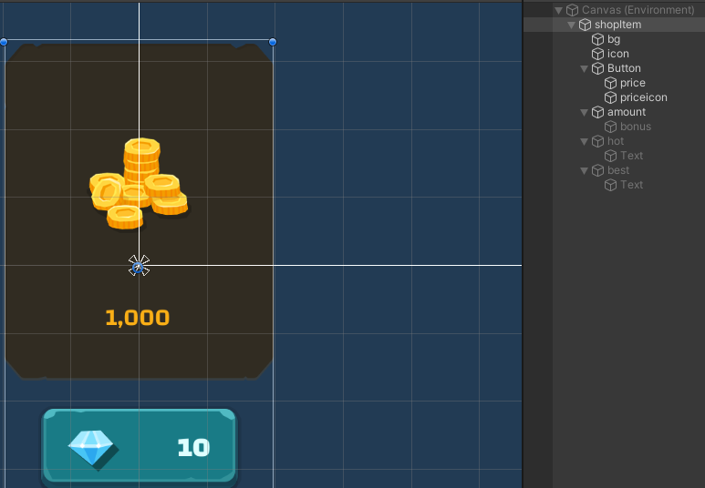Collapse the Canvas (Environment) tree node
Screen dimensions: 705x488
tap(558, 10)
